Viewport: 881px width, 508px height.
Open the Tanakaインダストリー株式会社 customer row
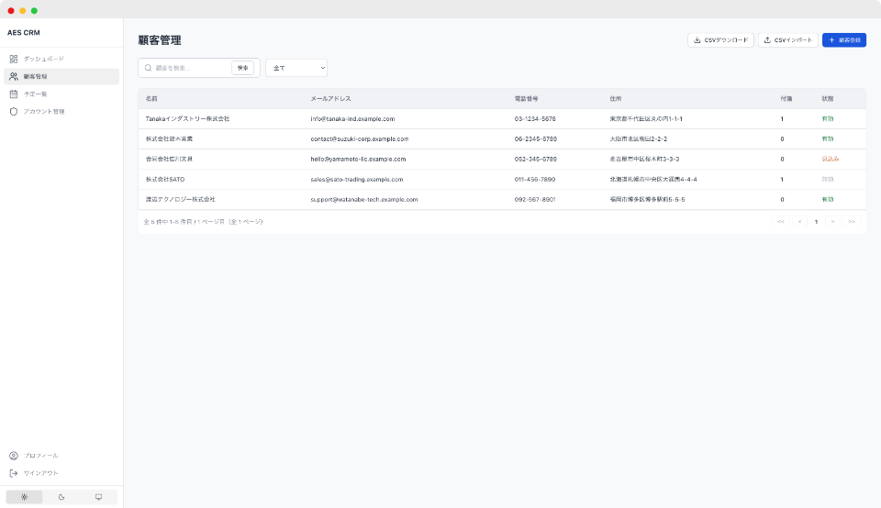187,119
